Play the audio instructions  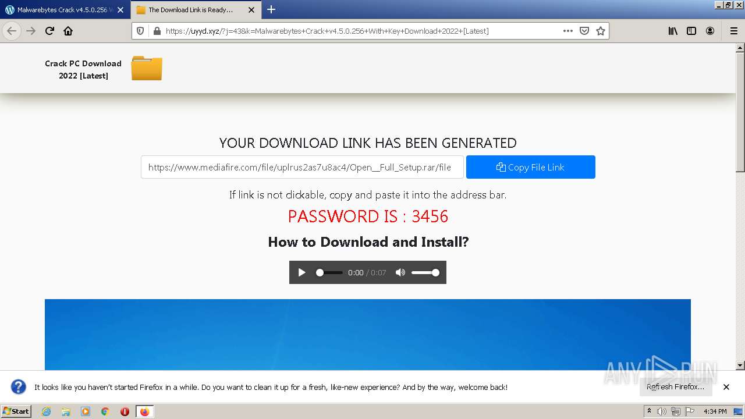[301, 272]
